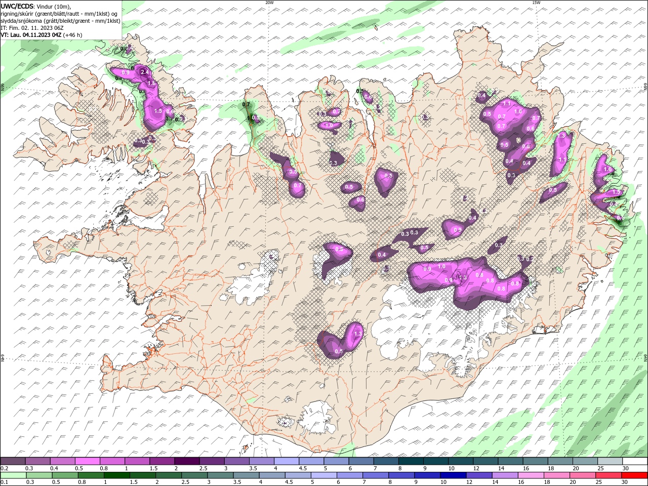648x486 pixels.
Task: Click the UWC/ECDS title text
Action: [x=17, y=6]
